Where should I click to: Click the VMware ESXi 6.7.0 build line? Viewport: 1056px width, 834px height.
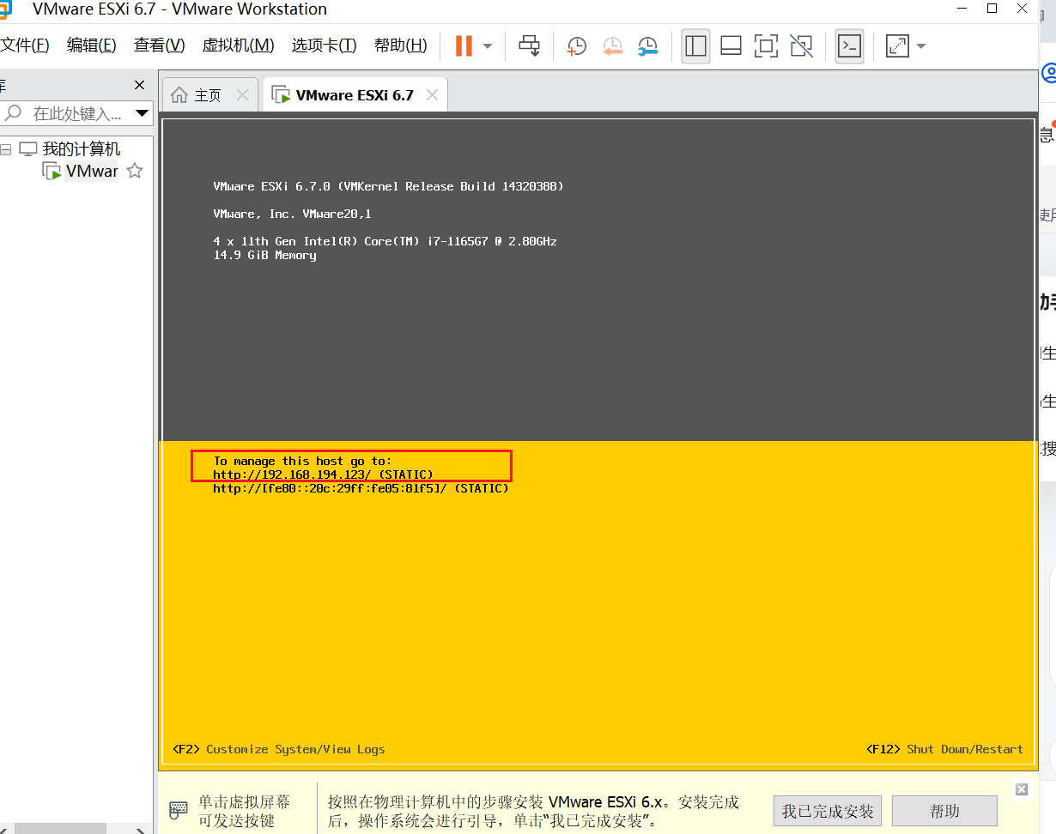(388, 186)
